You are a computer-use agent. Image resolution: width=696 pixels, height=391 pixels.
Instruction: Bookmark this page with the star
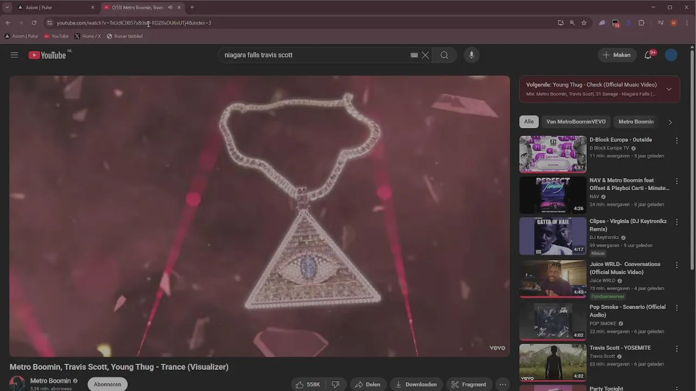point(584,23)
